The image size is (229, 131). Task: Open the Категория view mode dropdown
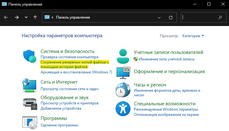[x=193, y=36]
